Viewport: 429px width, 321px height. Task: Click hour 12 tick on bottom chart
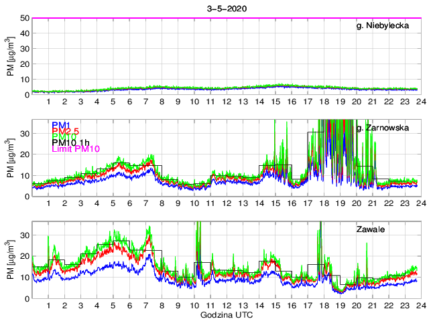(x=227, y=306)
